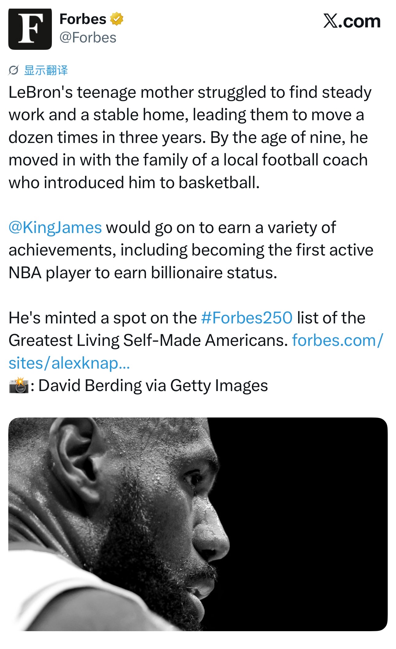Open the @Forbes handle link
Screen dimensions: 396x649
click(x=88, y=38)
